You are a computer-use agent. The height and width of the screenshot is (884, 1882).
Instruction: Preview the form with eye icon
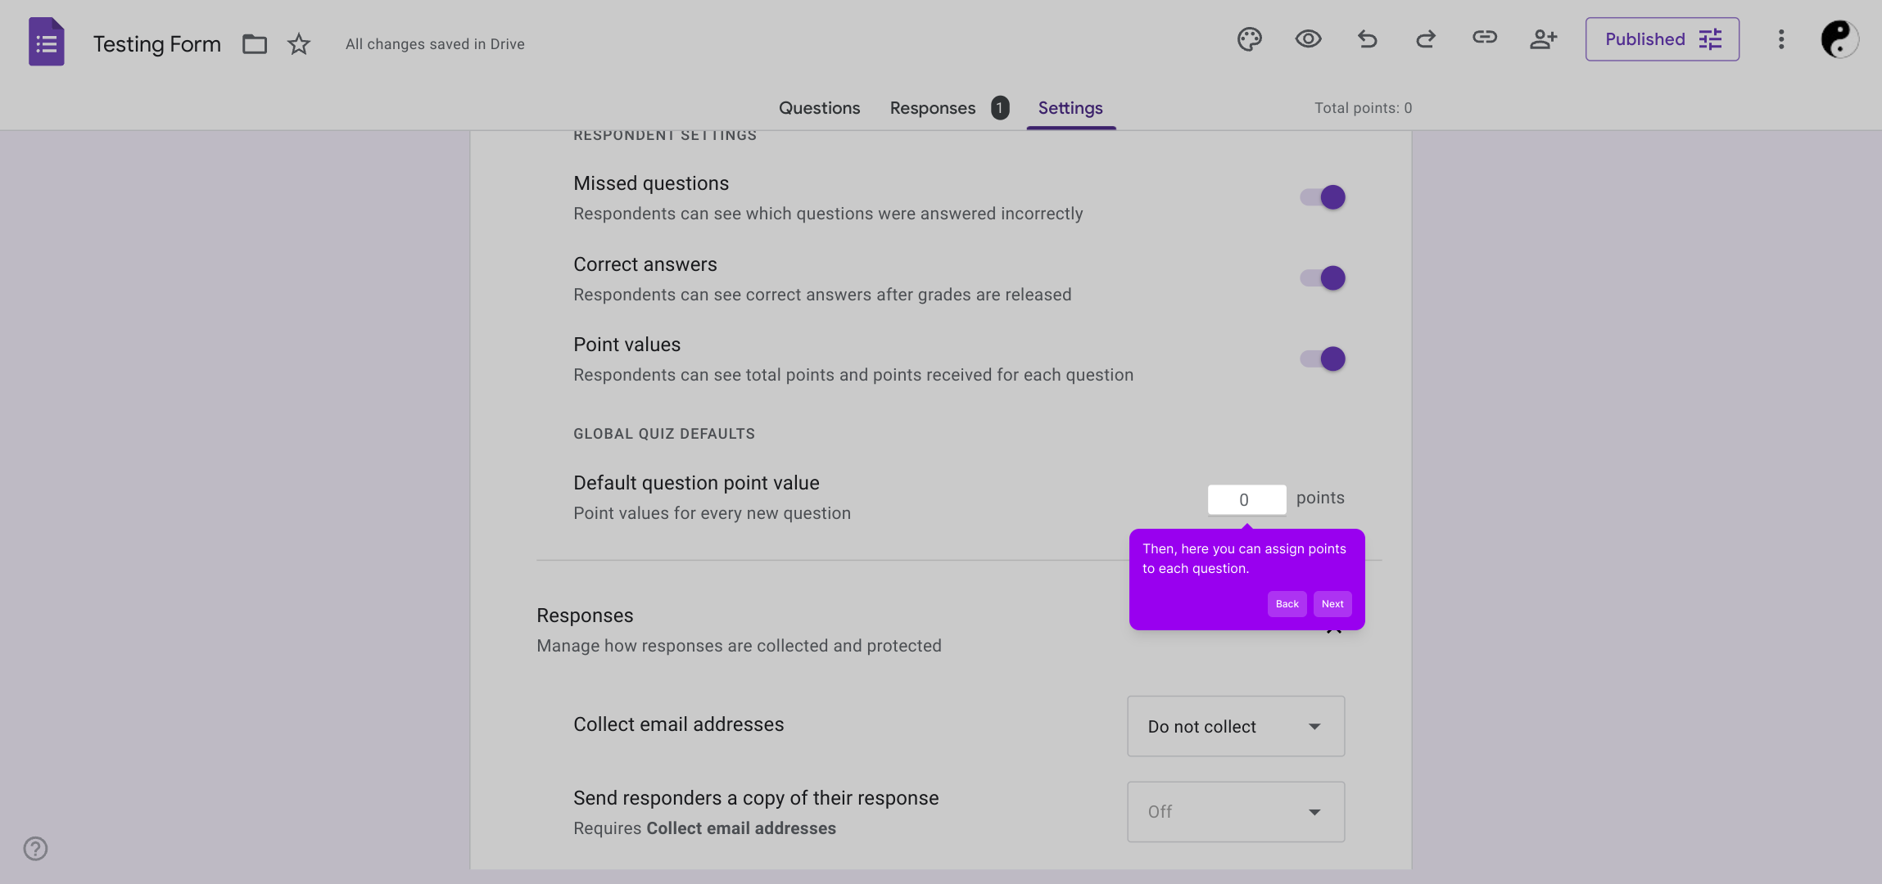1308,39
